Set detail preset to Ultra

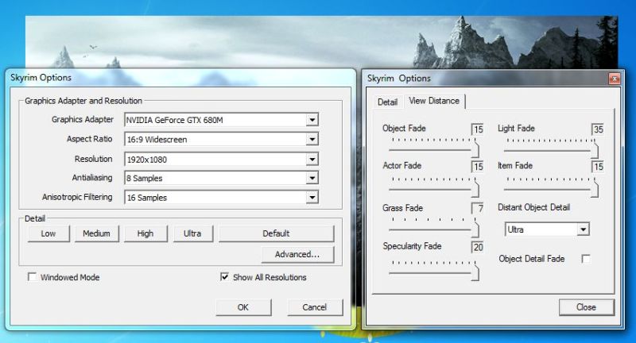coord(192,233)
